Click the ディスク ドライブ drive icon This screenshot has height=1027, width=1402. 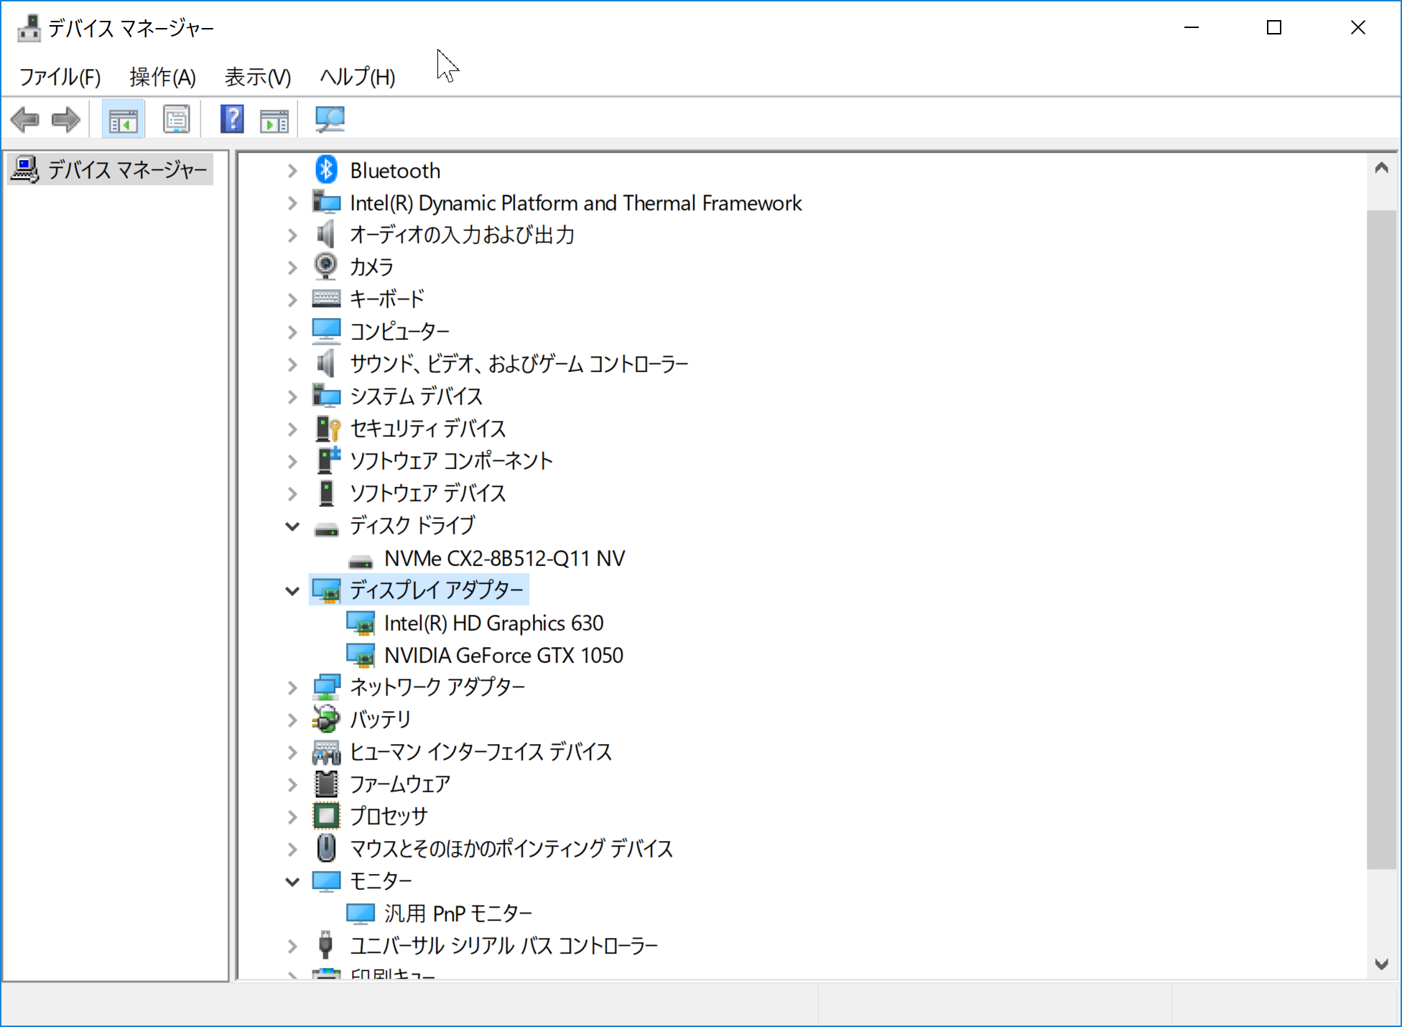click(326, 529)
